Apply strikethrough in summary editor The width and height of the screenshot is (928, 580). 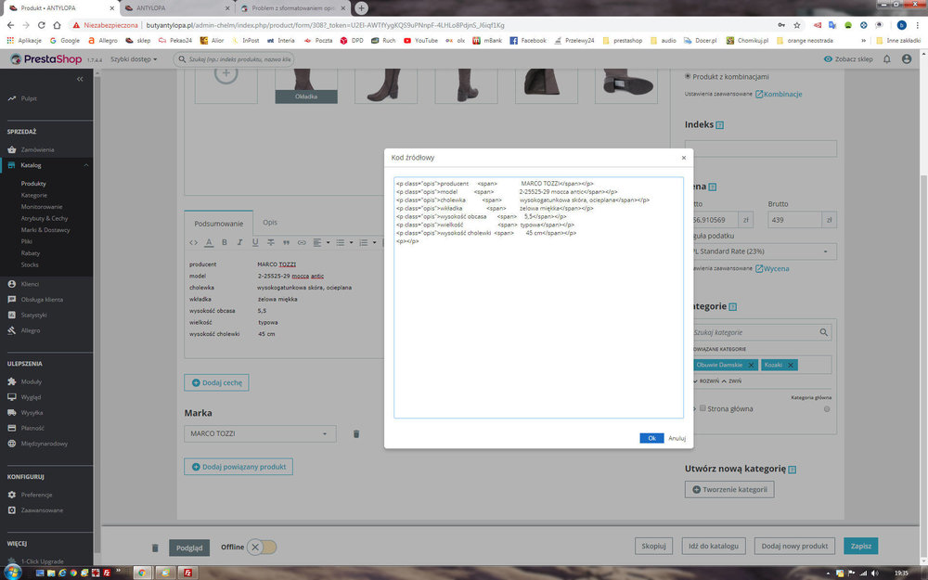coord(270,242)
